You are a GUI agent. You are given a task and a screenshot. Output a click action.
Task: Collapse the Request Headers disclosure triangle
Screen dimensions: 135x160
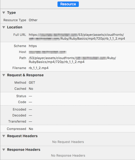(x=4, y=136)
